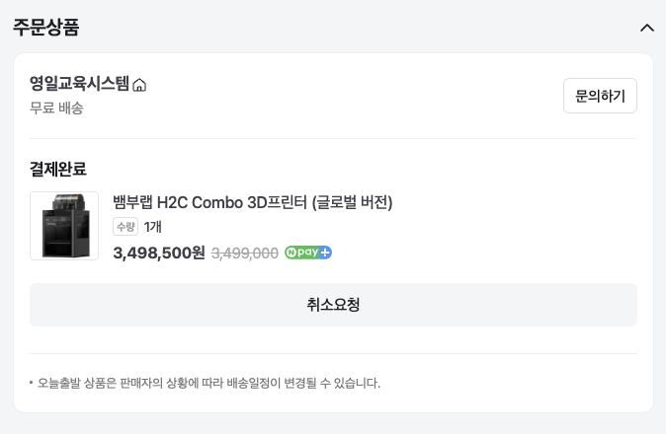
Task: Click the bullet dot before 오늘출발 notice
Action: click(32, 382)
